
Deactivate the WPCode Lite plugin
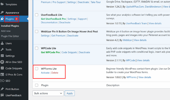pyautogui.click(x=84, y=52)
